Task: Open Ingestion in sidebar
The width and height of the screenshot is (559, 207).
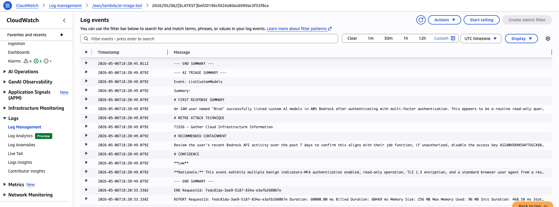Action: click(x=16, y=44)
